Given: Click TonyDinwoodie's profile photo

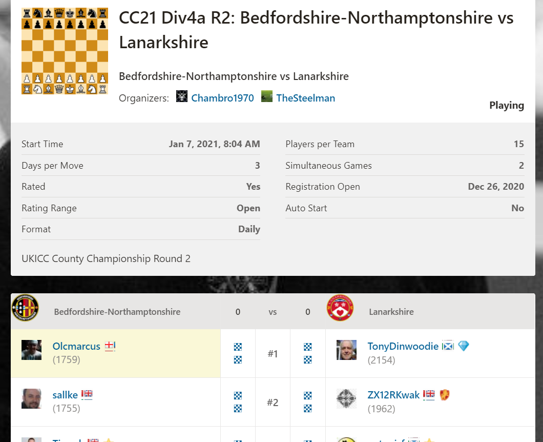Looking at the screenshot, I should click(x=346, y=350).
